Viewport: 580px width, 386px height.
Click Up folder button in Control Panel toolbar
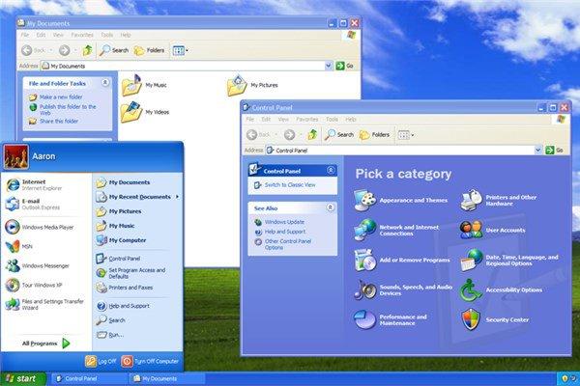coord(312,135)
